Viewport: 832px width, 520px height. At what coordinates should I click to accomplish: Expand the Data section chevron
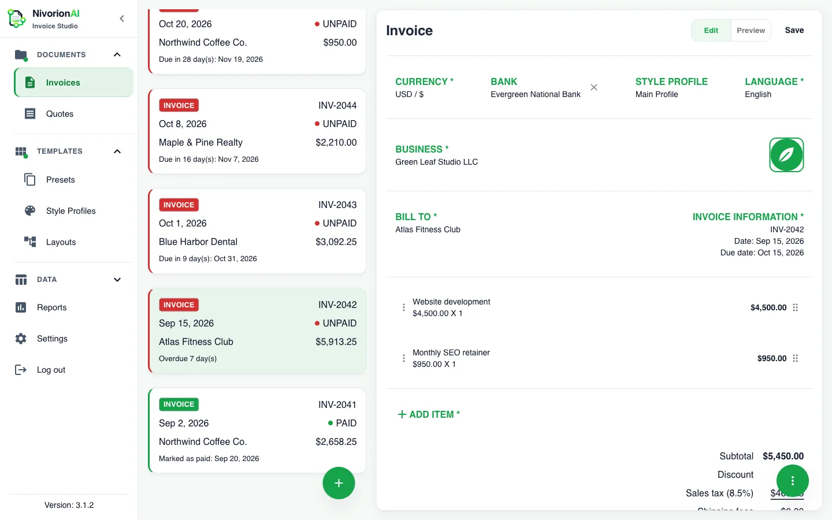click(x=117, y=280)
